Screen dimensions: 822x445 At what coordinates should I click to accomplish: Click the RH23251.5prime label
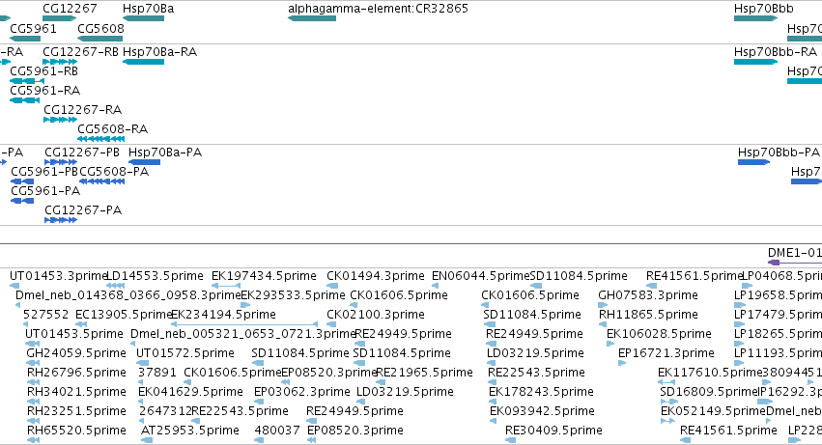76,411
